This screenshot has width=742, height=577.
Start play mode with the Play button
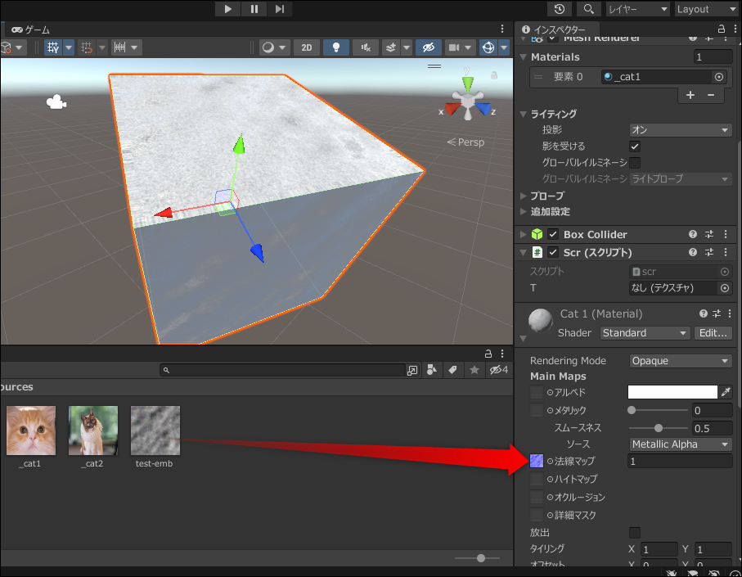[x=227, y=9]
